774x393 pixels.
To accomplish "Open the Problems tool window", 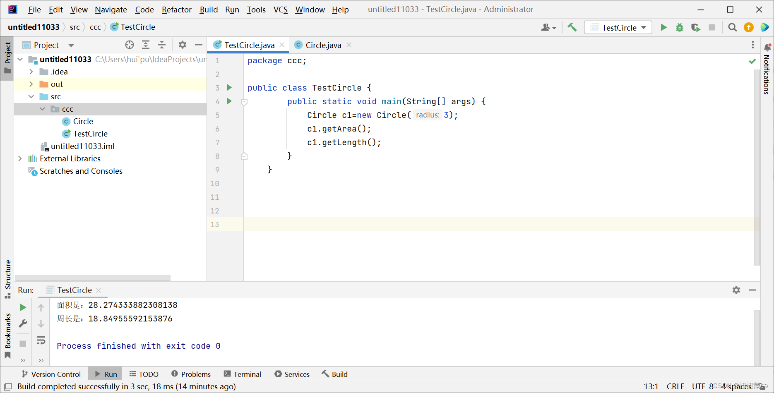I will [191, 374].
